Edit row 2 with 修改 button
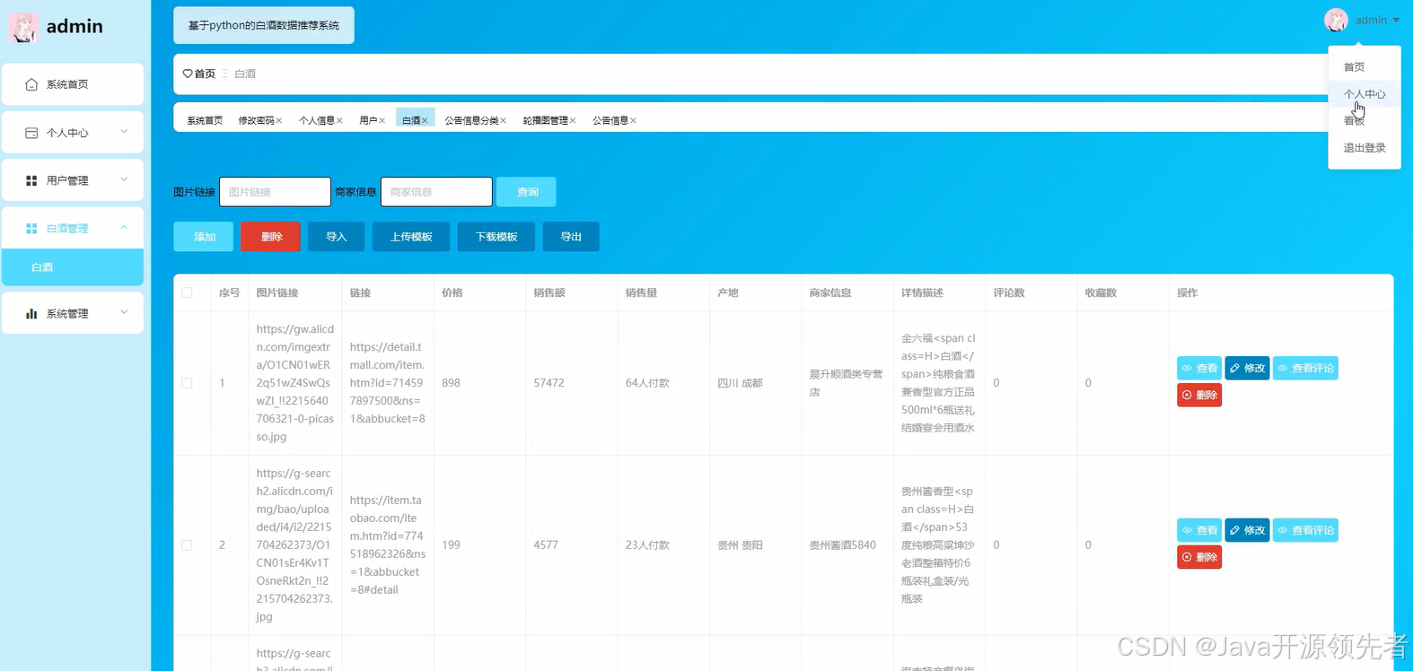 click(1247, 530)
